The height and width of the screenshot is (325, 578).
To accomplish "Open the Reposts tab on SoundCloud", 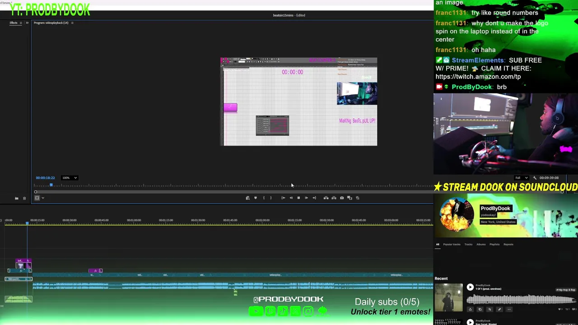I will coord(508,244).
